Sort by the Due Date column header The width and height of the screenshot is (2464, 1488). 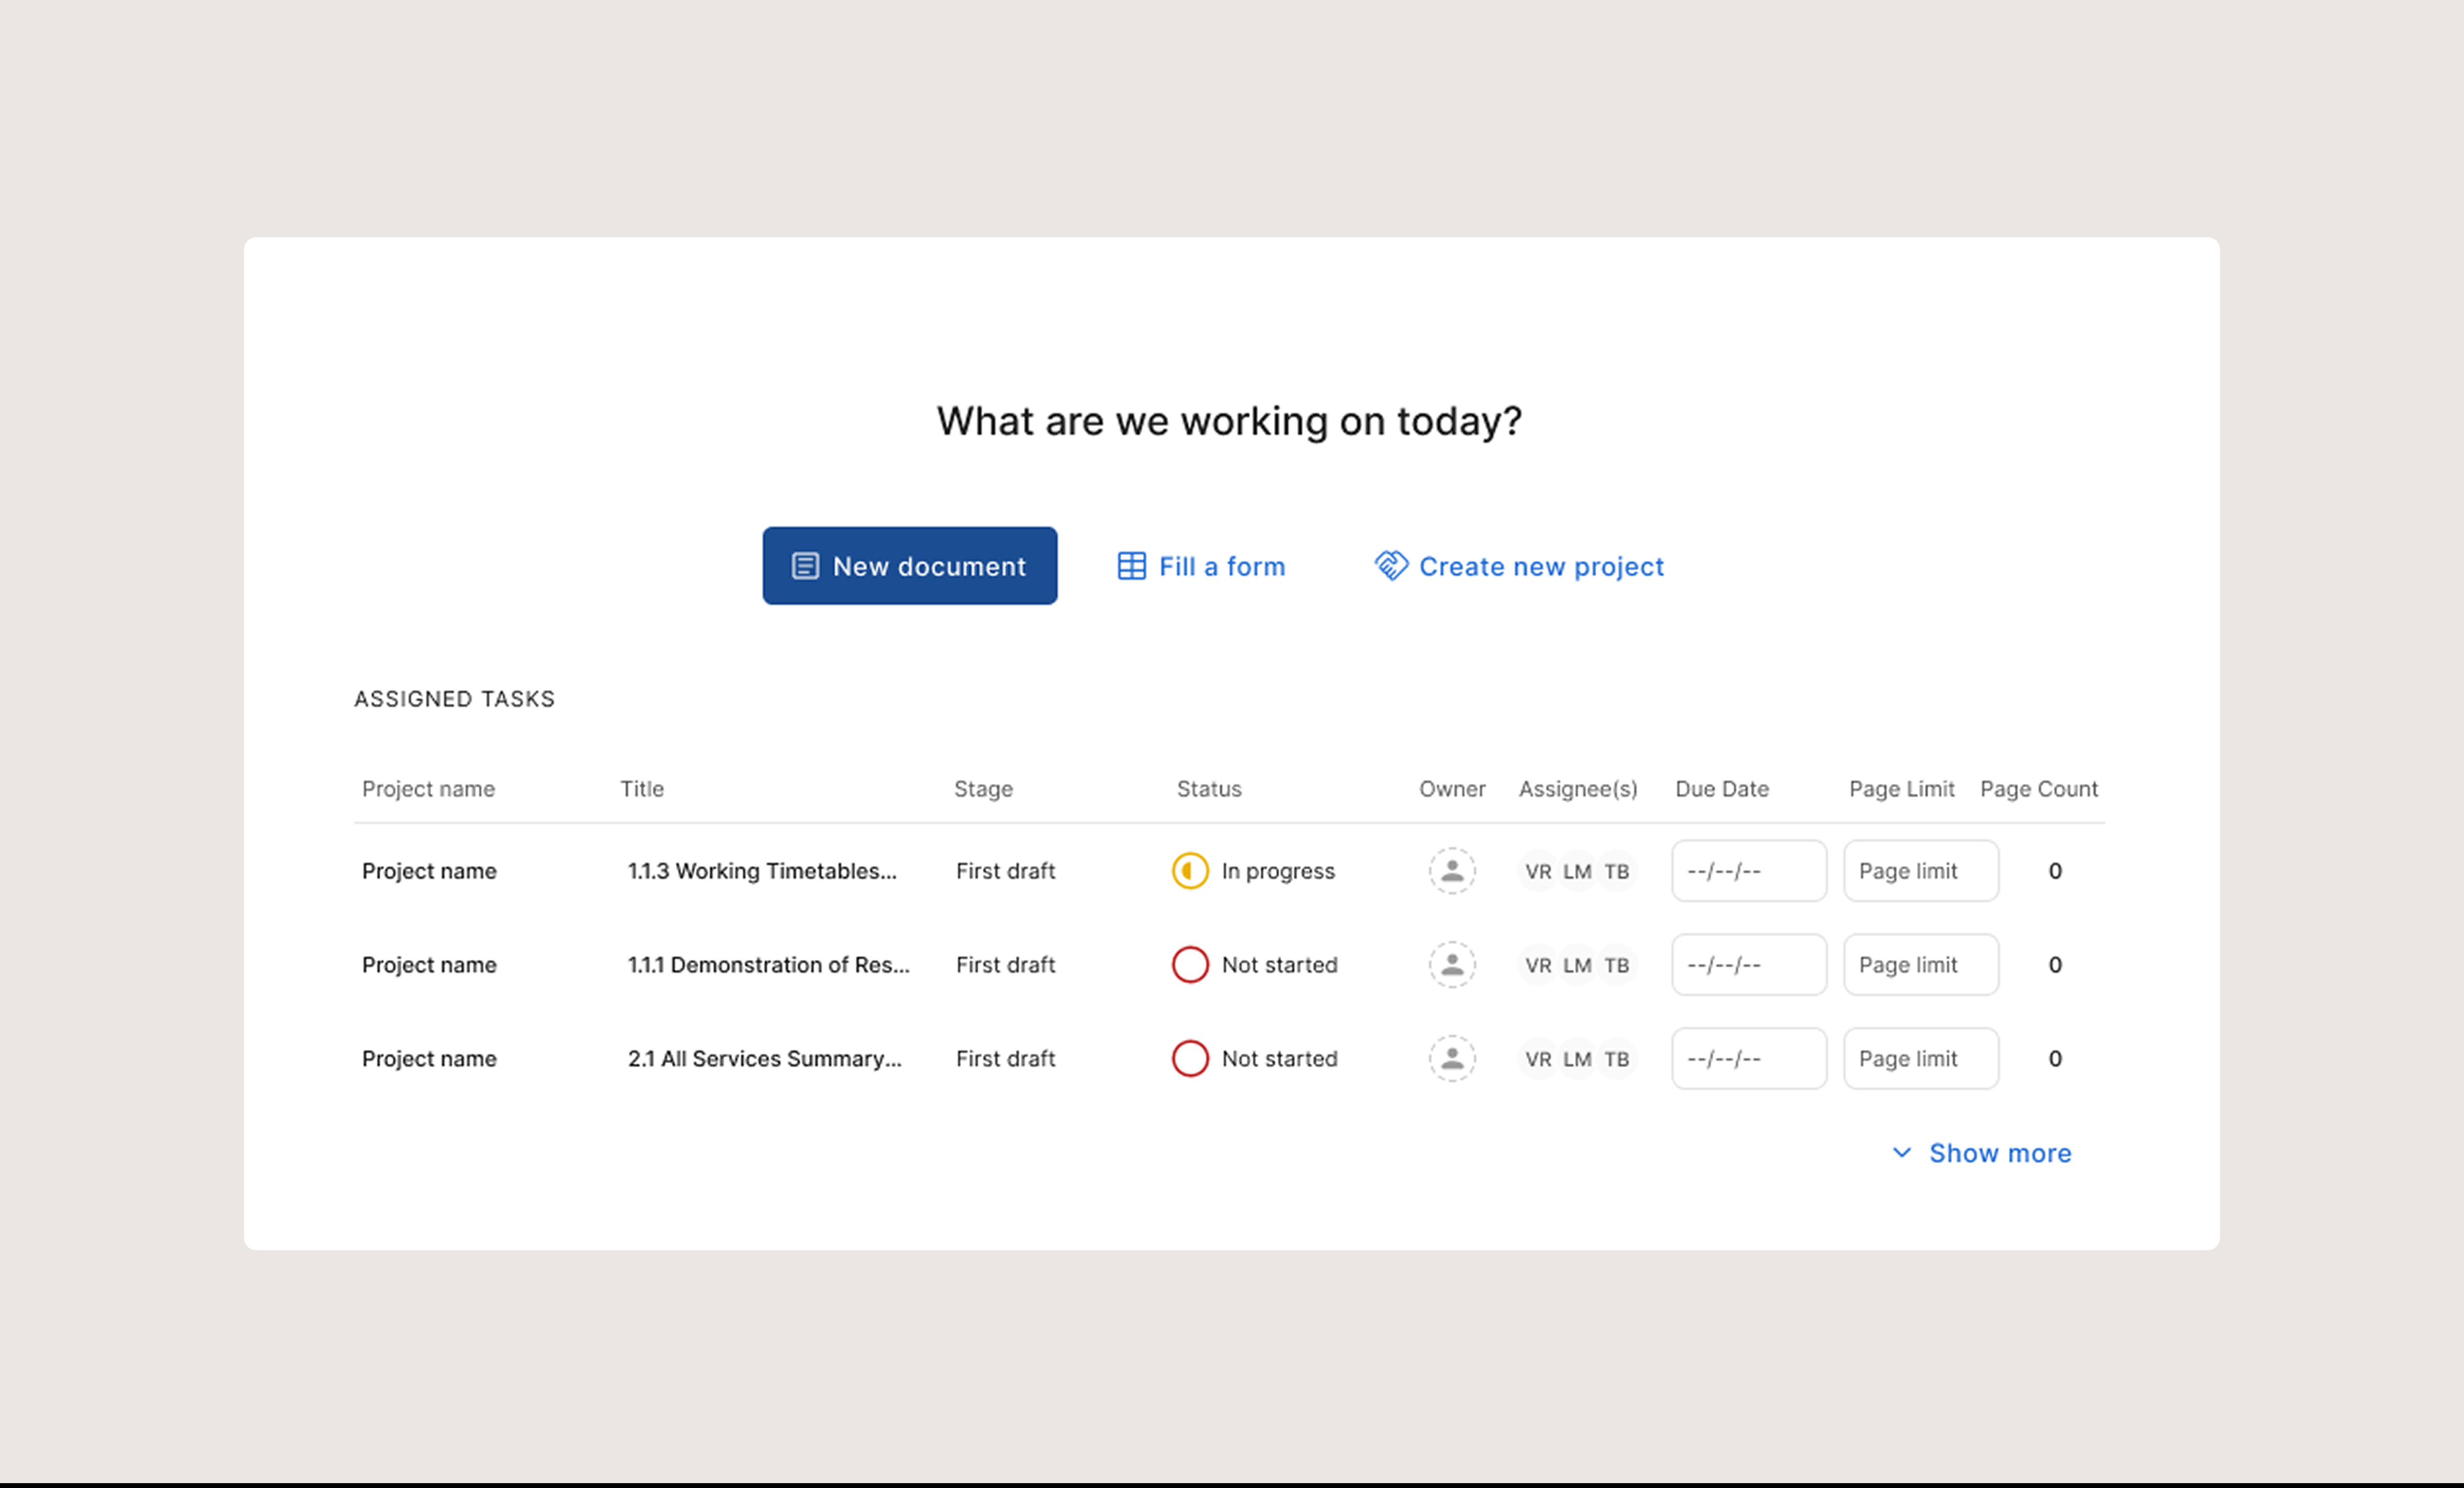coord(1722,789)
